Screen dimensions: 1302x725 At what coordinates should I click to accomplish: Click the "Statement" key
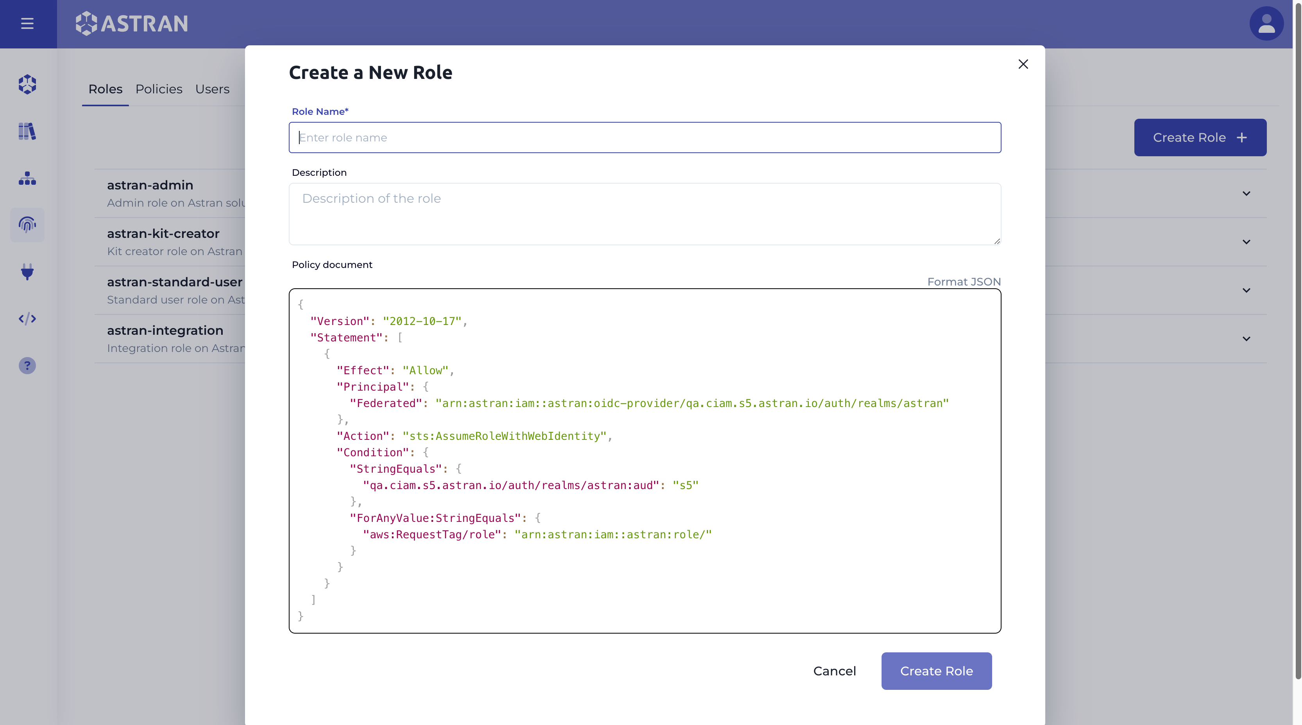pyautogui.click(x=346, y=337)
